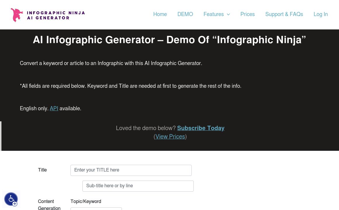This screenshot has width=339, height=210.
Task: Open the accessibility options icon
Action: 11,199
